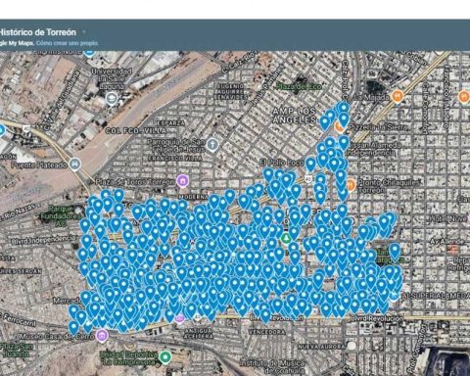
Task: Select the Unidad Deportiva La Compresora green icon
Action: tap(165, 357)
